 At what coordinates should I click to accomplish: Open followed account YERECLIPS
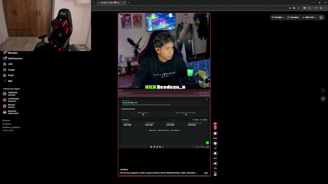tap(13, 94)
